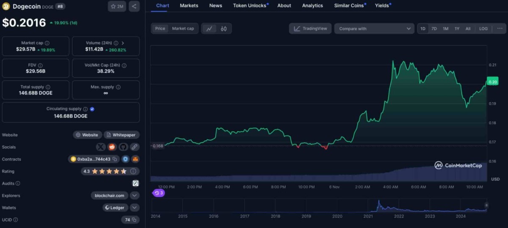Open the chart more options menu (…)

pos(500,29)
